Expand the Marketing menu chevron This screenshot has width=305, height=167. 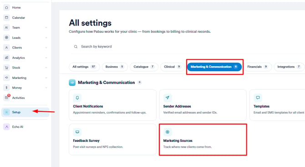[46, 78]
